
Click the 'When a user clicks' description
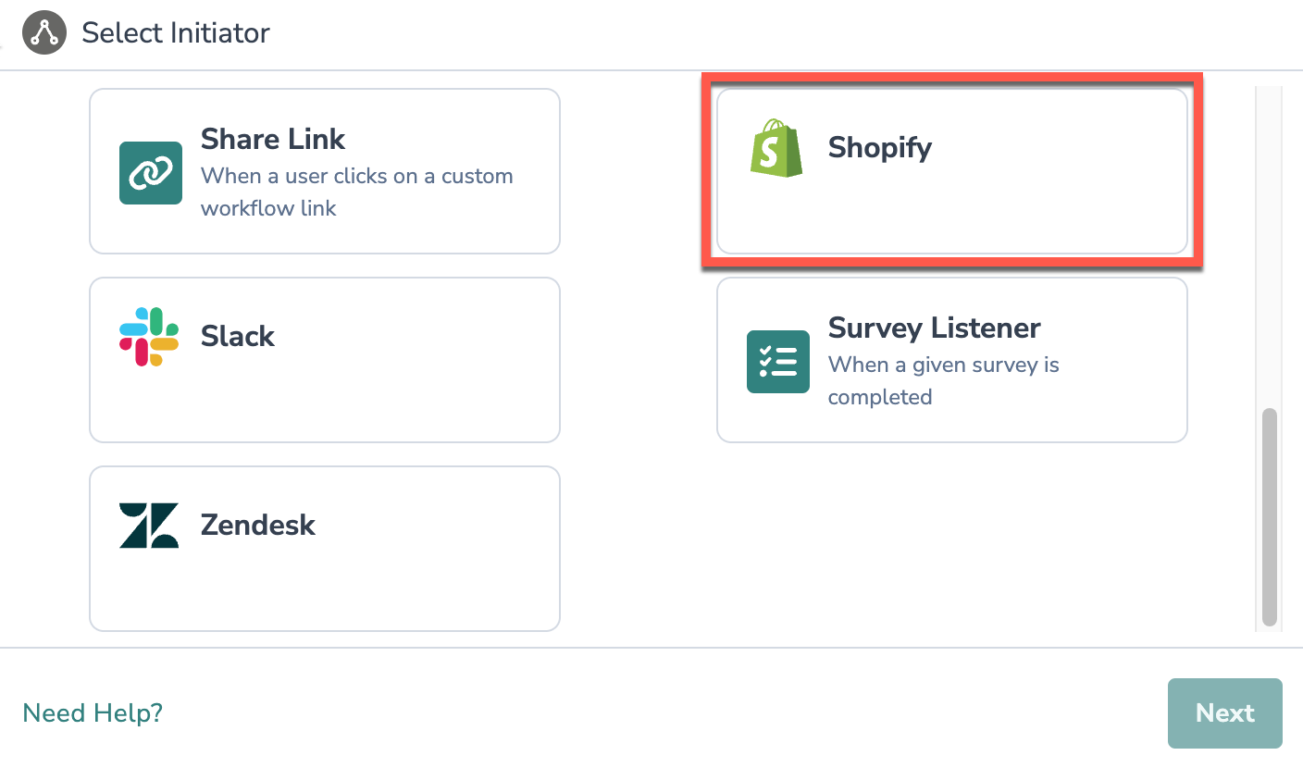point(356,192)
